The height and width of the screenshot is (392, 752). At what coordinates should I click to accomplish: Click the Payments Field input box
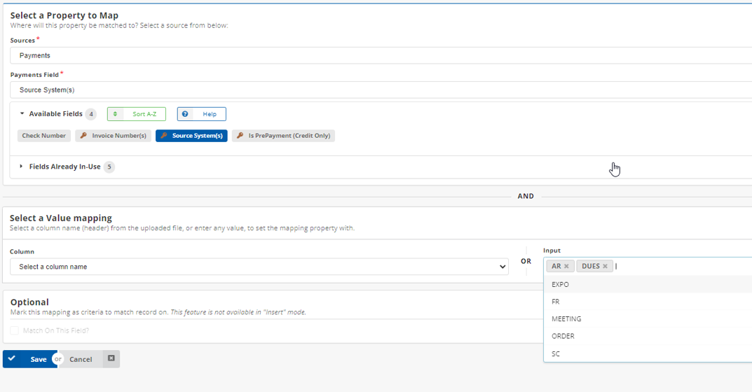click(378, 90)
